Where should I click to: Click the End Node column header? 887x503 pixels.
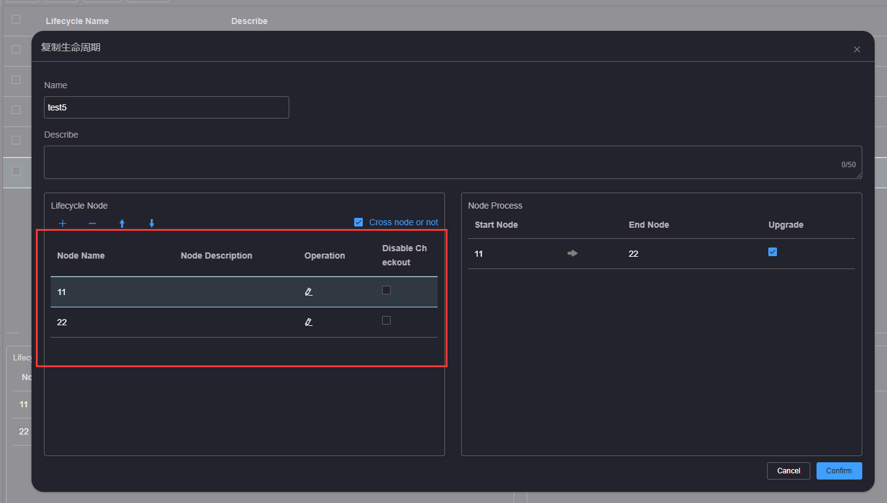click(649, 225)
